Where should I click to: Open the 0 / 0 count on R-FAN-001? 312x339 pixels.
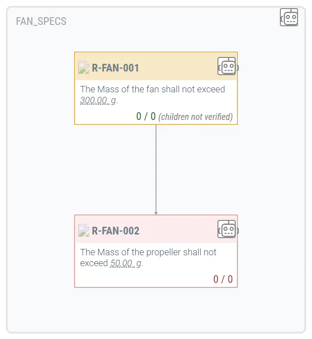146,117
